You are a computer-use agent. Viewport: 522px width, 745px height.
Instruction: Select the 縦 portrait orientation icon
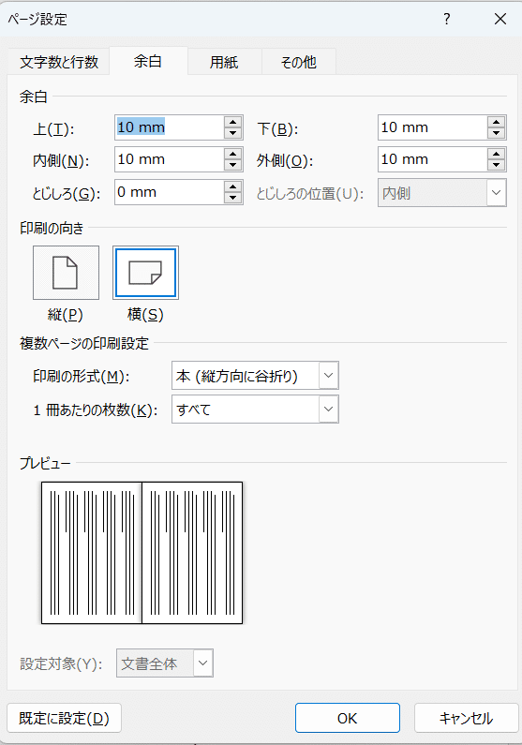pyautogui.click(x=66, y=273)
